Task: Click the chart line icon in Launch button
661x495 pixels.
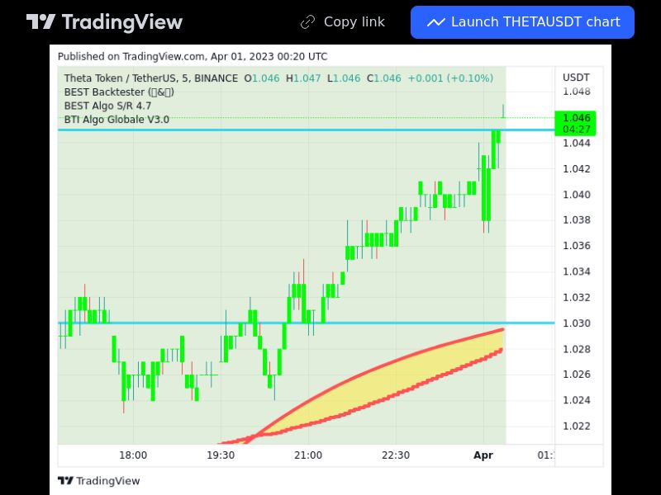Action: coord(436,22)
